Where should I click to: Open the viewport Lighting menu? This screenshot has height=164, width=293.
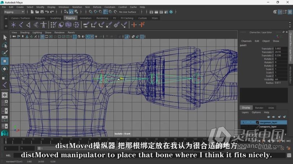(37, 32)
